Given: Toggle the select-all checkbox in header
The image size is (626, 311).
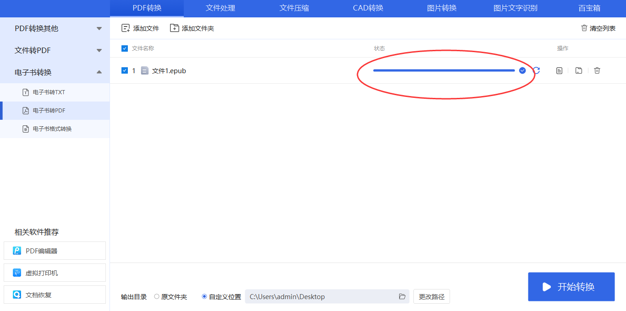Looking at the screenshot, I should [x=125, y=48].
